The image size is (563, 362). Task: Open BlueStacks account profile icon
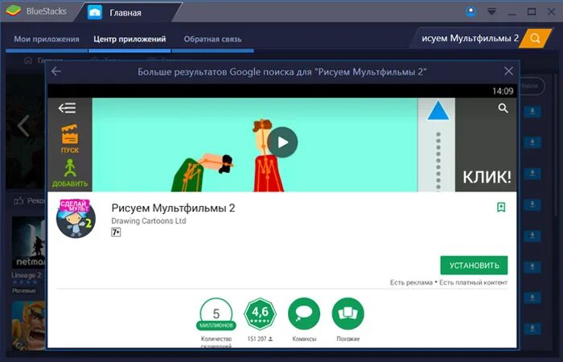point(471,11)
